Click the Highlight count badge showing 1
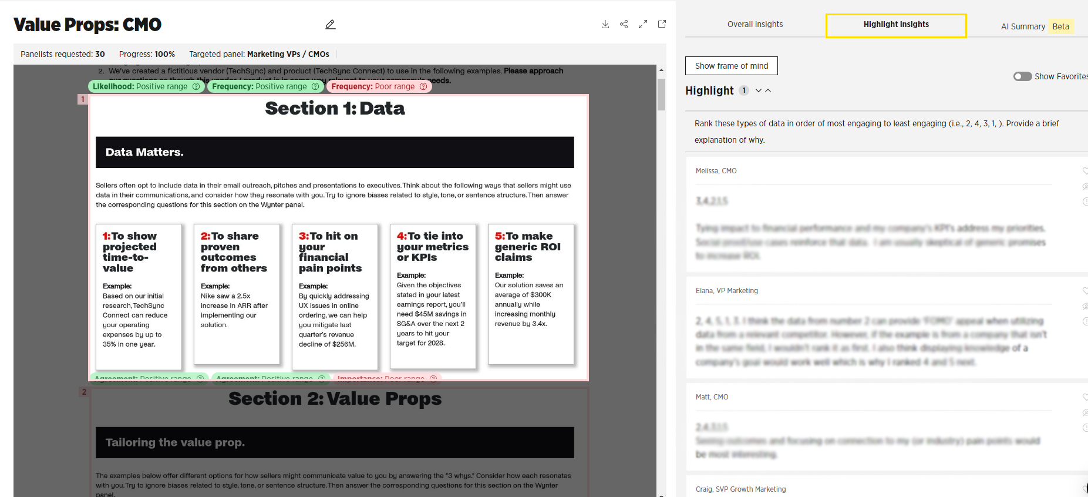Viewport: 1088px width, 497px height. pyautogui.click(x=744, y=90)
